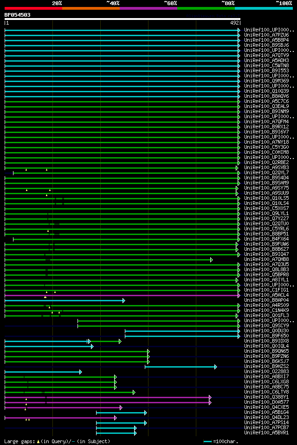Open hit UniRef100_Q9M369
The width and height of the screenshot is (297, 445).
tap(266, 81)
